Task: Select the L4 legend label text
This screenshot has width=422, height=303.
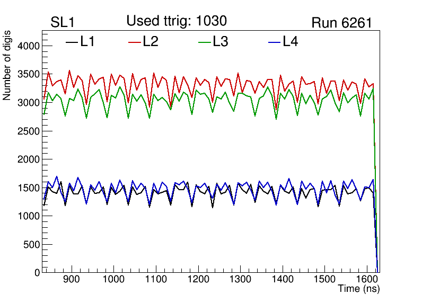Action: point(290,42)
